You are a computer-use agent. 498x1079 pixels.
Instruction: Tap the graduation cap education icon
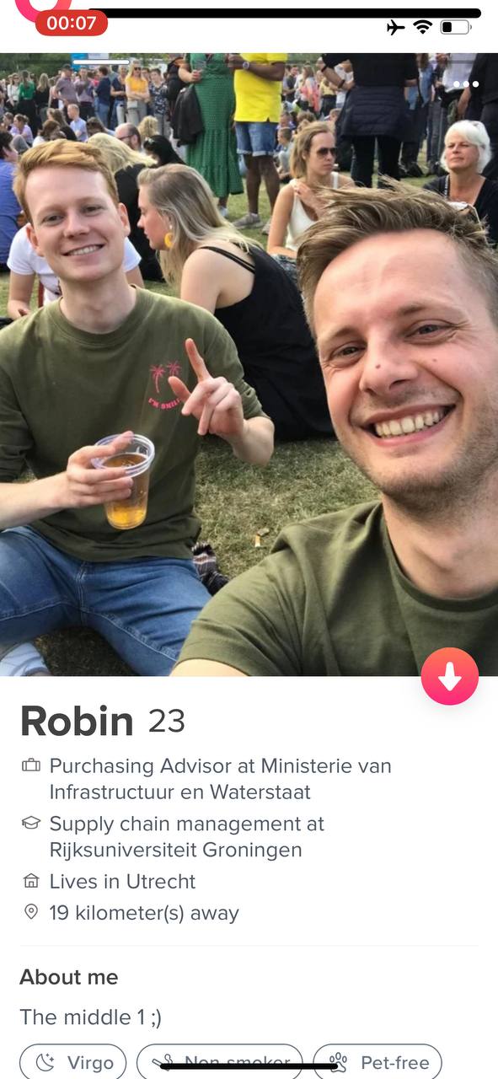[x=31, y=823]
